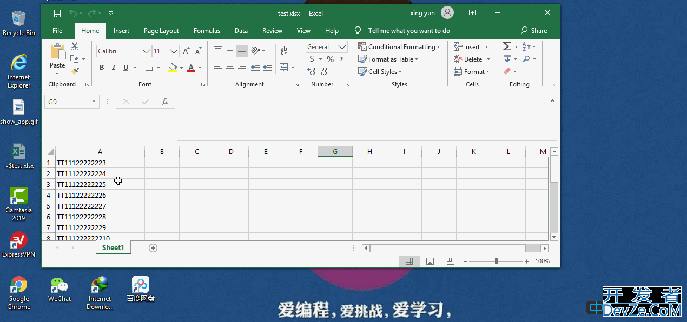Click the Clear eraser icon
The image size is (687, 322).
(507, 71)
